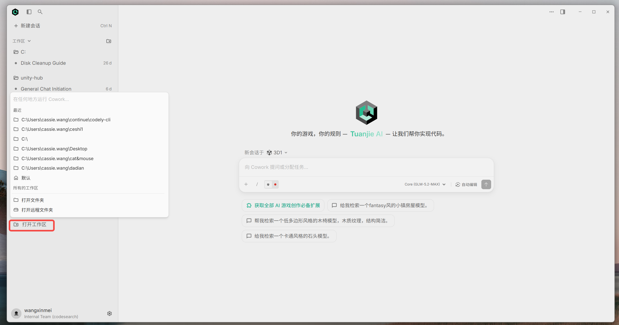
Task: Toggle the right side panel icon
Action: pyautogui.click(x=563, y=12)
